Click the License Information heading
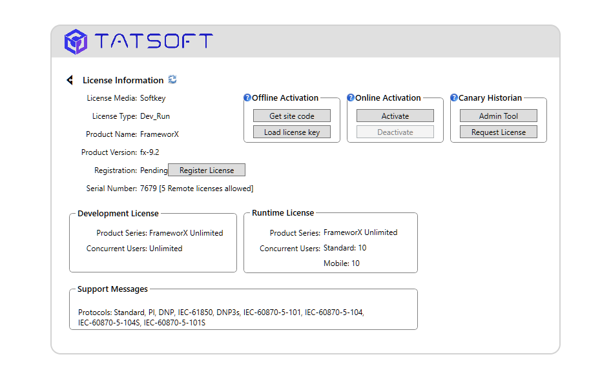The width and height of the screenshot is (611, 379). click(x=123, y=80)
